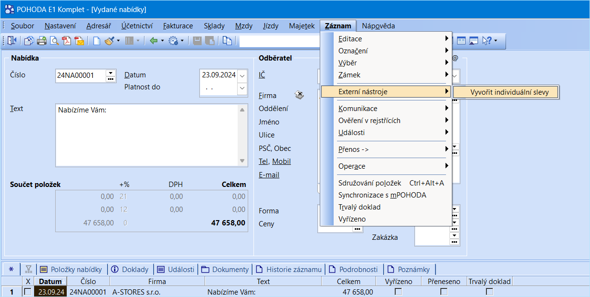Click the asterisk tab at table top
Image resolution: width=590 pixels, height=297 pixels.
click(x=11, y=269)
